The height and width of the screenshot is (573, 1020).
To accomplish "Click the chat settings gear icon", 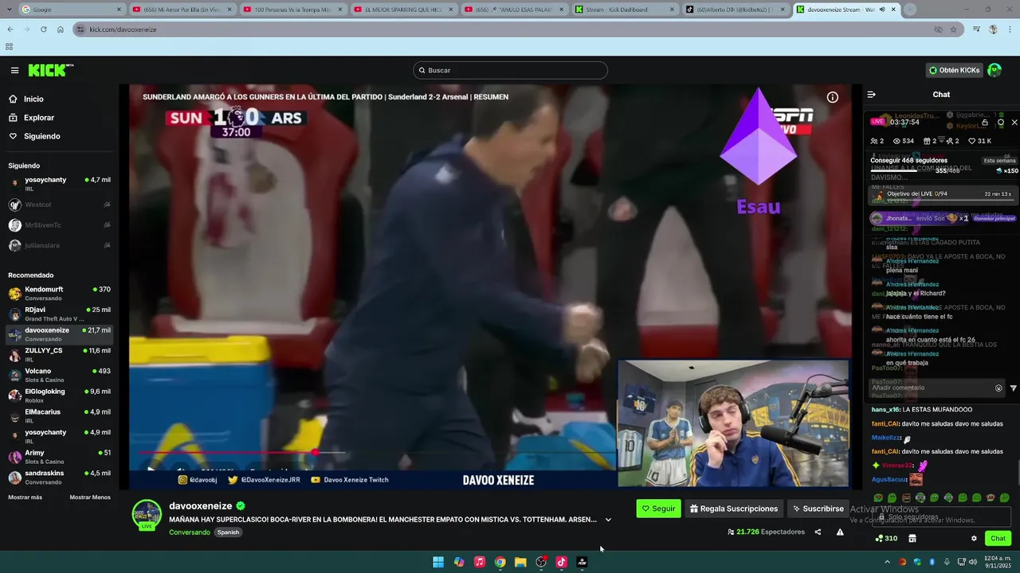I will [974, 539].
